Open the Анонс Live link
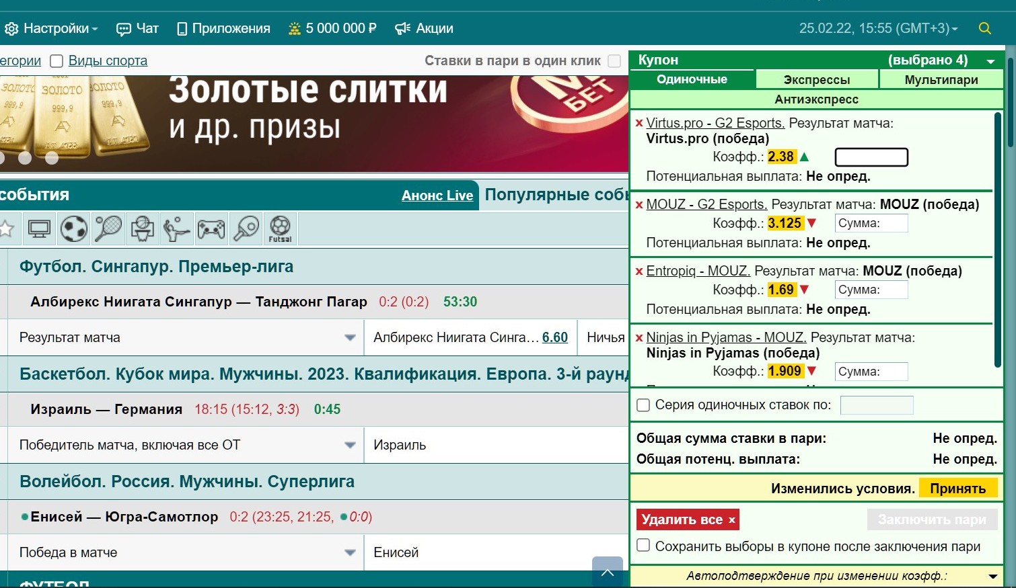This screenshot has height=588, width=1016. (437, 196)
